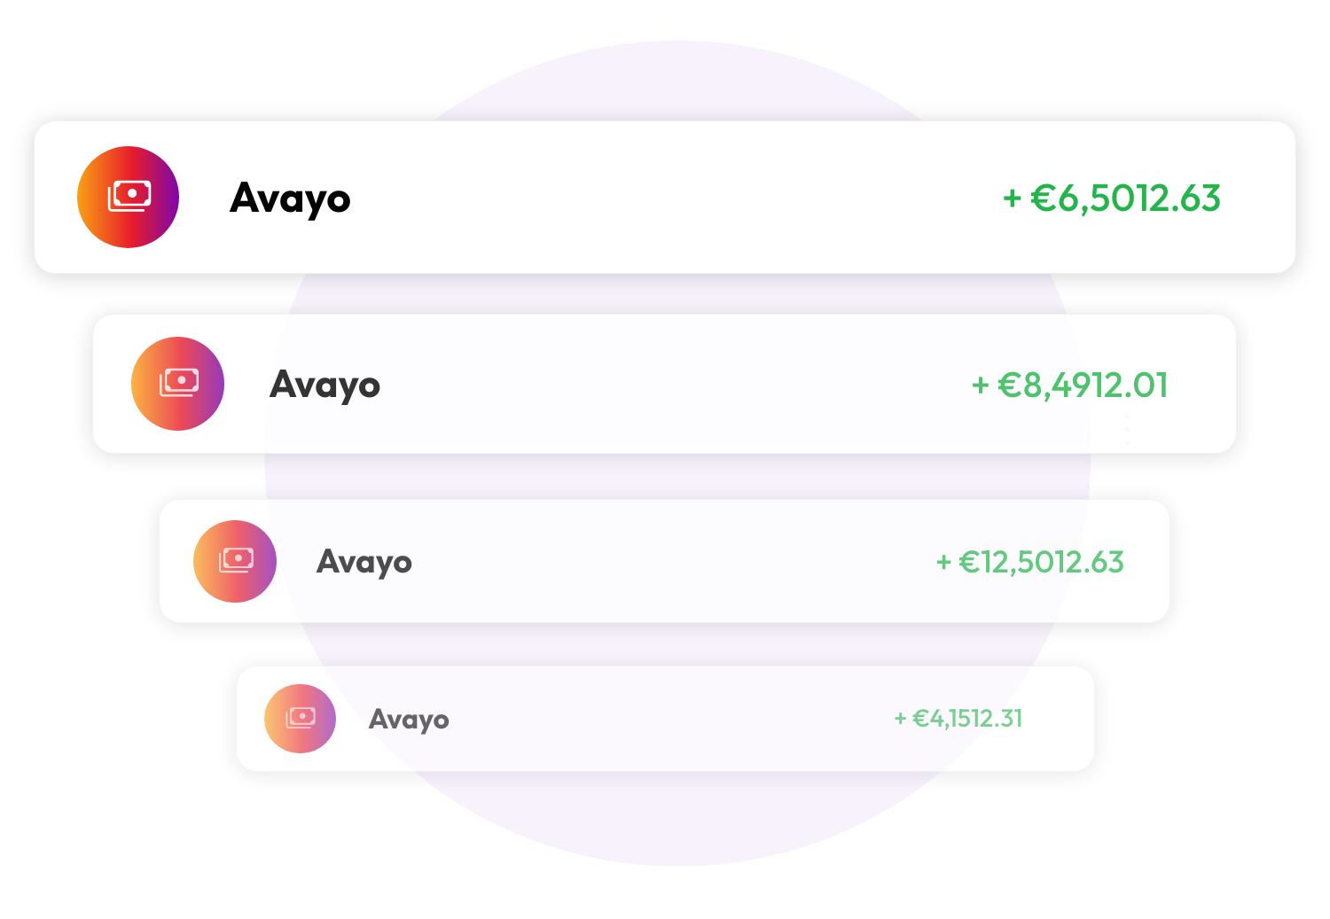Click the cash icon in the top Avayo card
Viewport: 1330px width, 919px height.
click(x=129, y=197)
